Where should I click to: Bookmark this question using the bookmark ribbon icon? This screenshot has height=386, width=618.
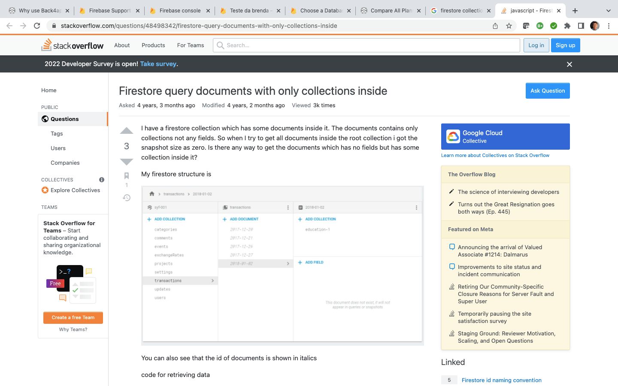126,175
